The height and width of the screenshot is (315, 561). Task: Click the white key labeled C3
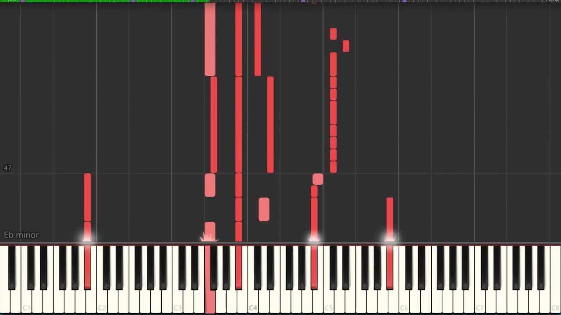(177, 302)
